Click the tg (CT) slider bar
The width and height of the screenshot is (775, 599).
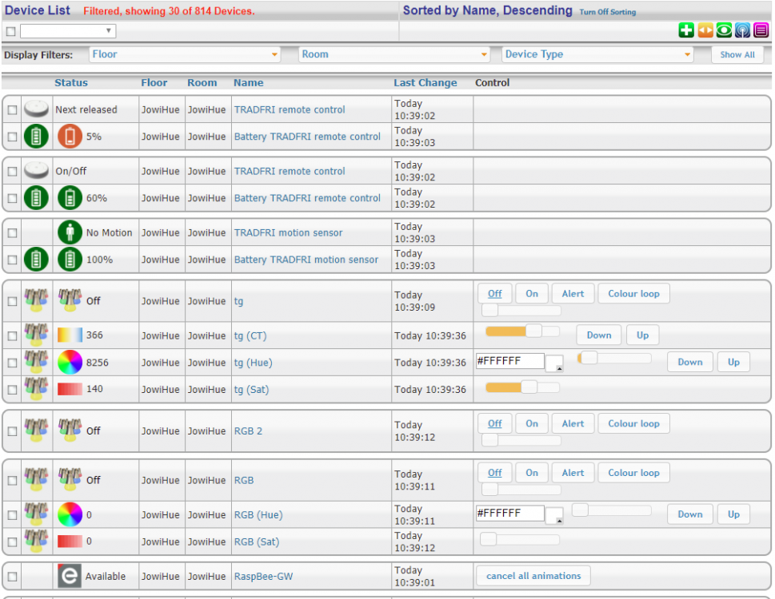point(521,331)
